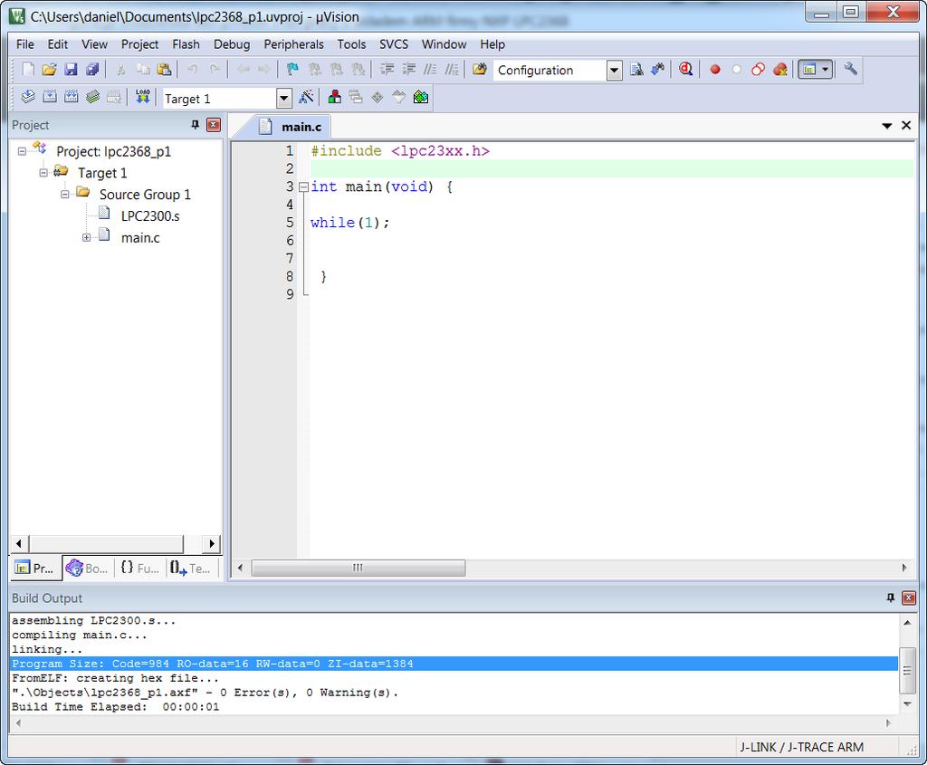Open Target Options magic wand icon
The width and height of the screenshot is (927, 765).
point(306,97)
